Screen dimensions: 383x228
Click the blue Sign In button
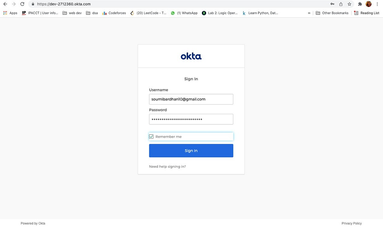coord(191,151)
